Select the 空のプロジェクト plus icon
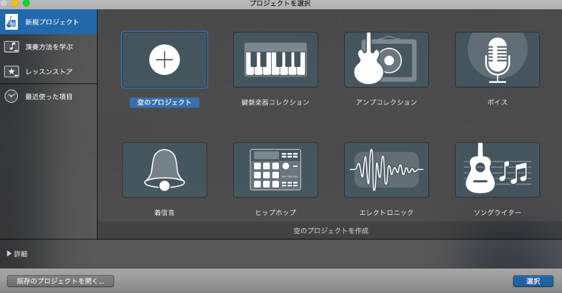This screenshot has height=293, width=562. tap(164, 60)
